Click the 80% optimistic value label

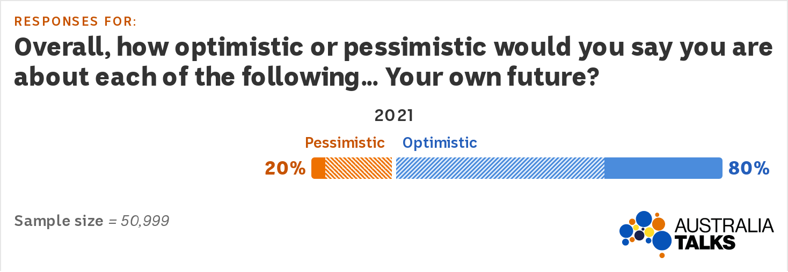(749, 169)
